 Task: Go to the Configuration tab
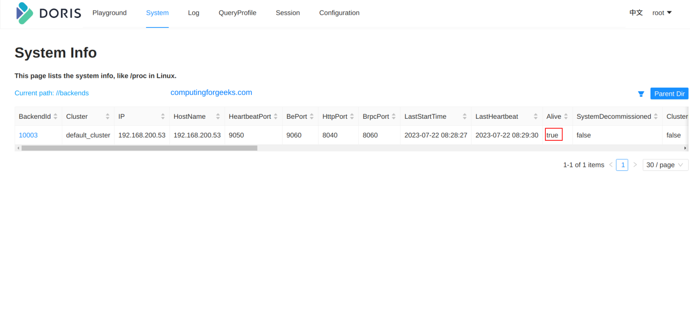point(339,13)
